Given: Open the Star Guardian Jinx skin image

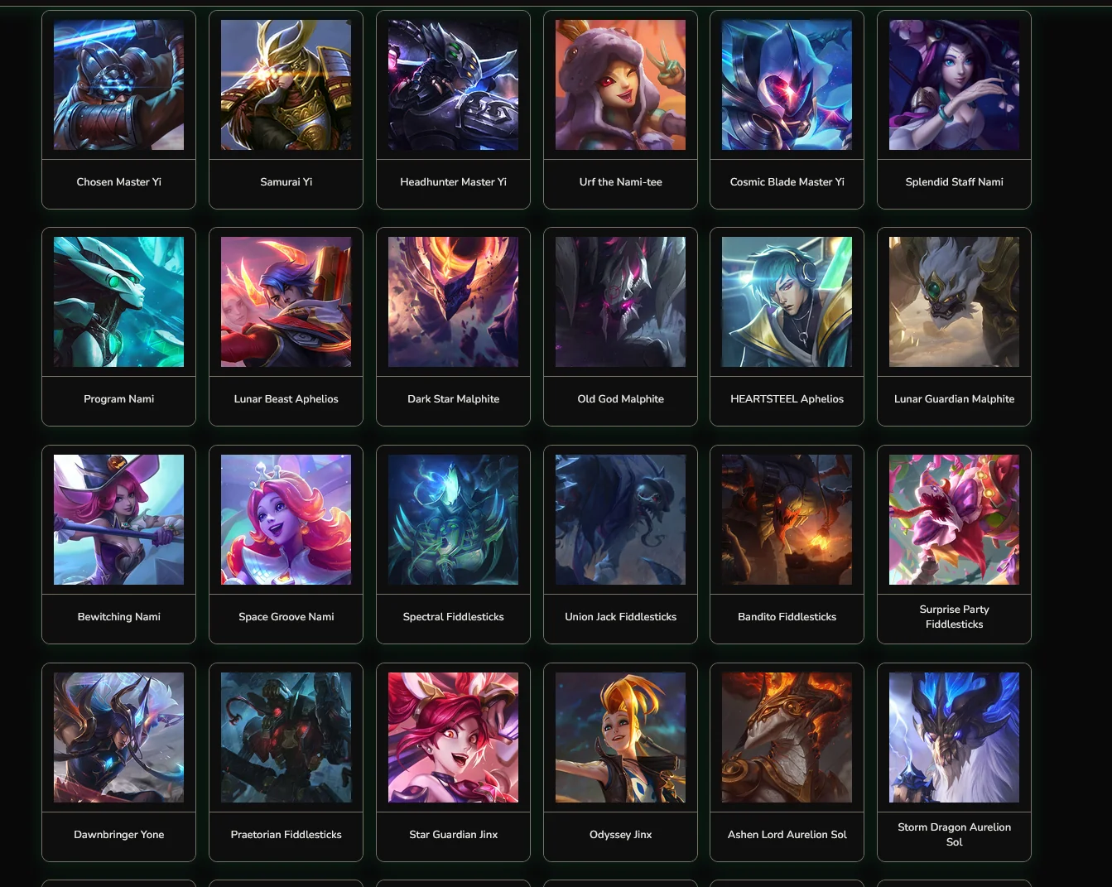Looking at the screenshot, I should (453, 737).
